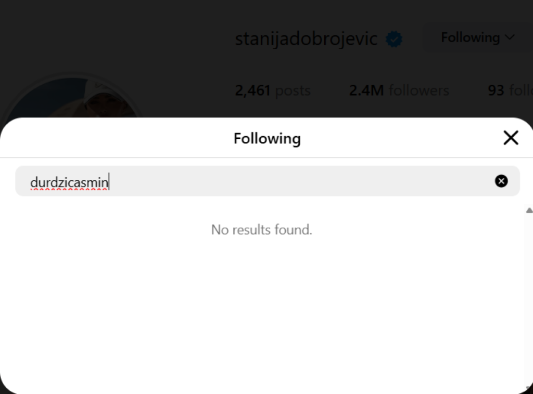The image size is (533, 394).
Task: Expand the chevron beside Following on profile
Action: pos(510,37)
